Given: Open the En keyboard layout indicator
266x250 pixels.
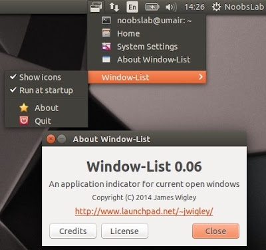Looking at the screenshot, I should (132, 7).
